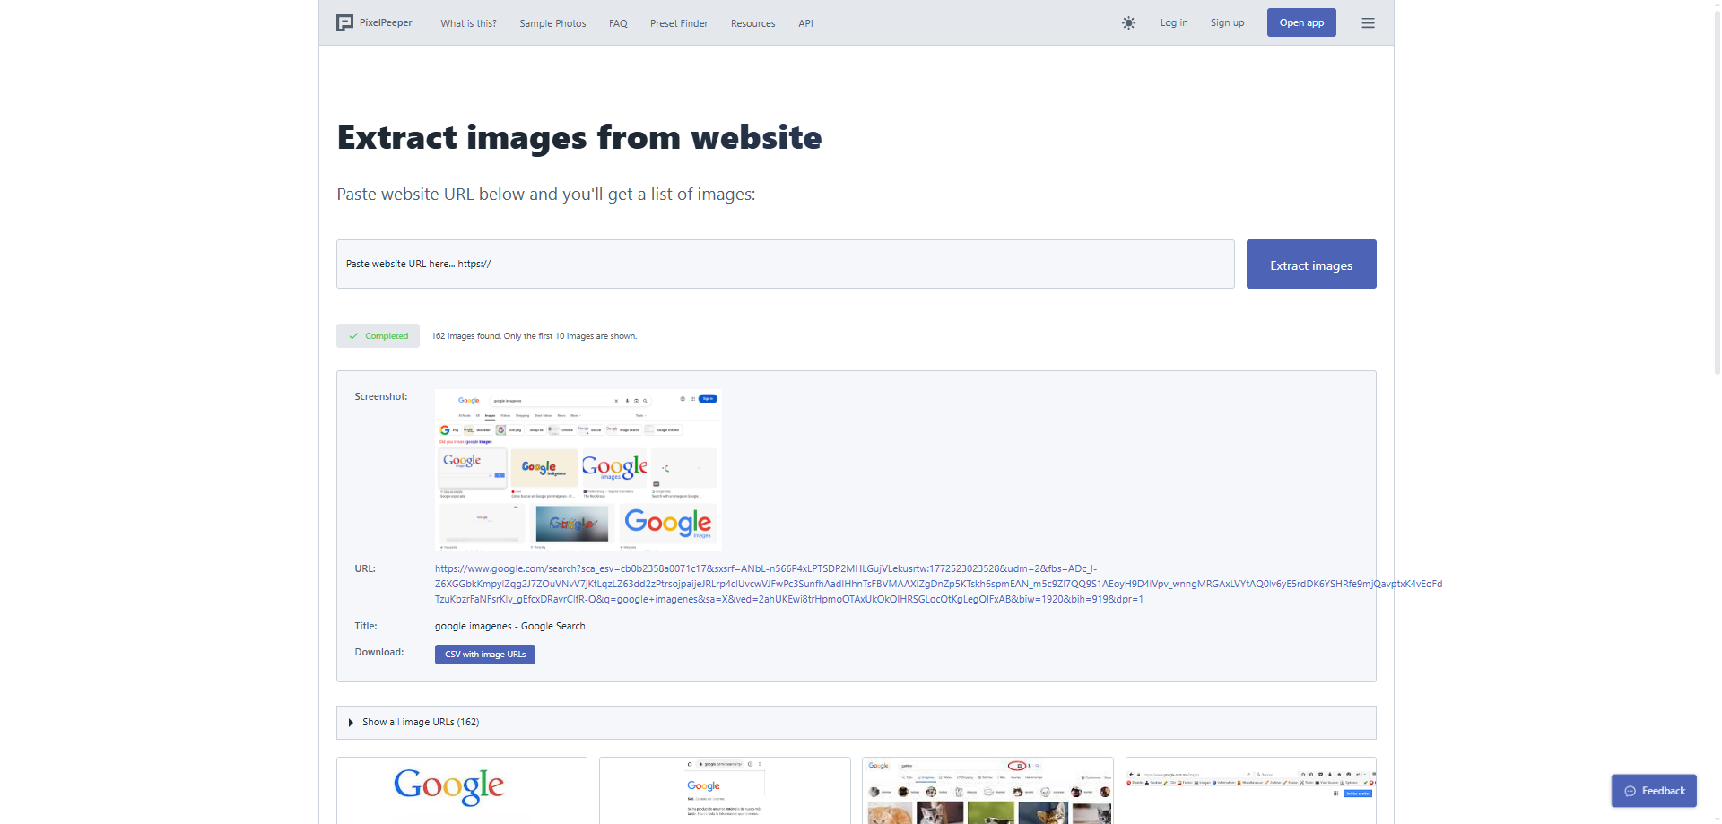
Task: Click the Log in link
Action: pos(1173,23)
